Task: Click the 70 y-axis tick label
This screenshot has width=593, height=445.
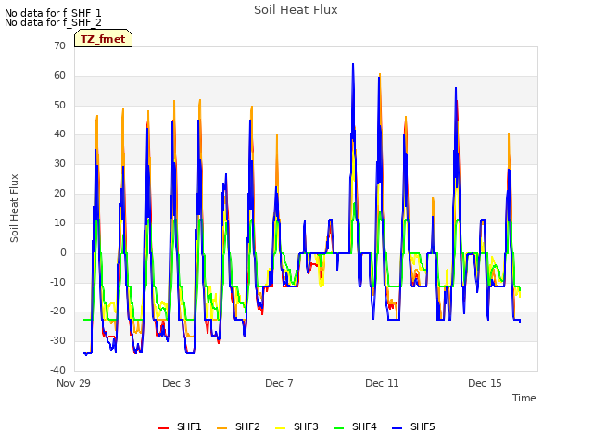Action: (x=59, y=46)
